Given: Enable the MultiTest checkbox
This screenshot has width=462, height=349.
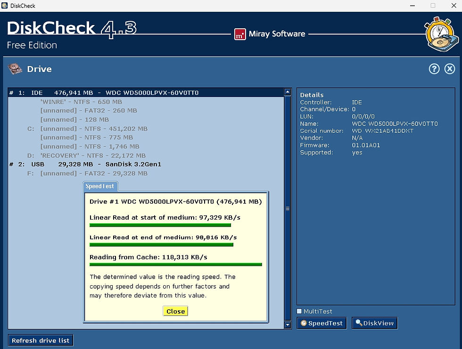Looking at the screenshot, I should pos(299,311).
